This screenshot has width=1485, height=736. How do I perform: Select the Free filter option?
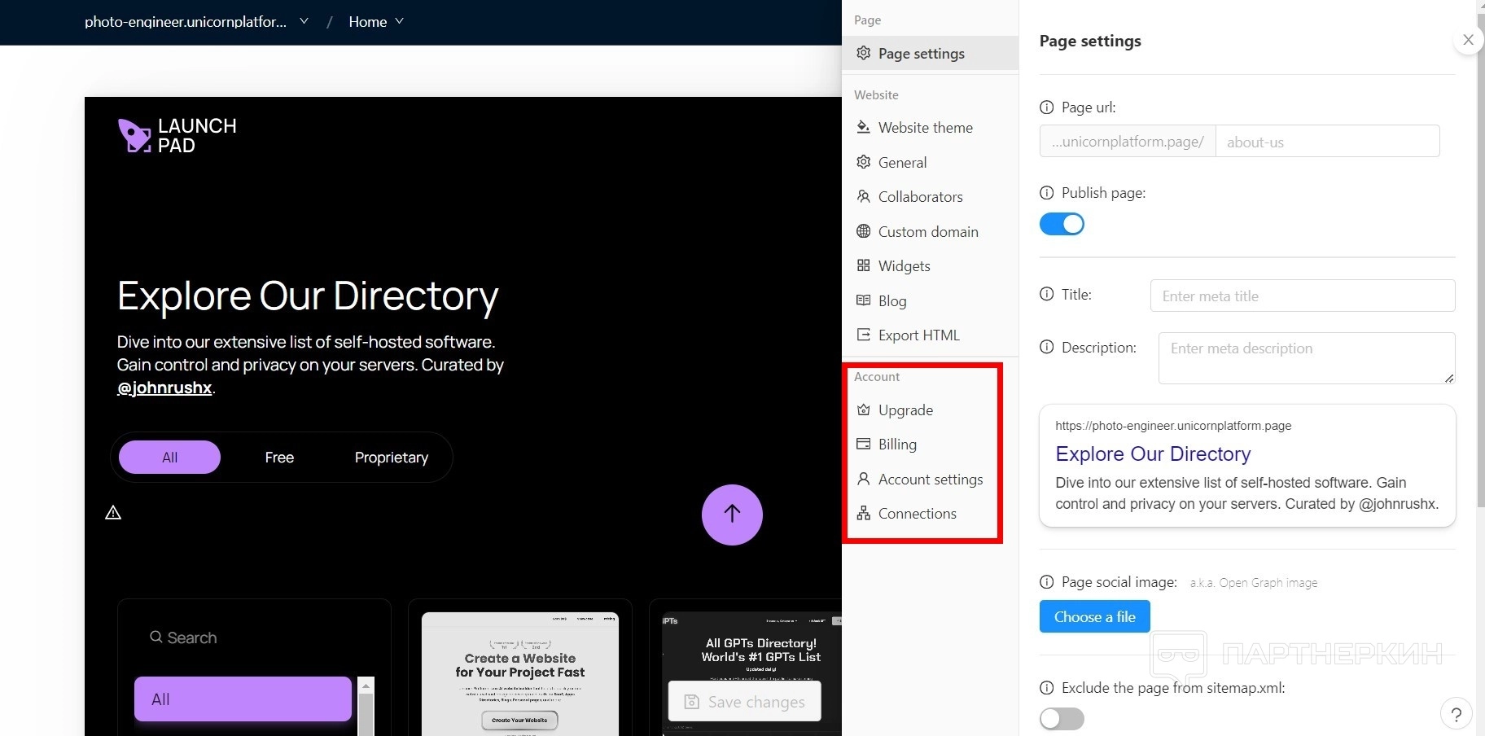point(279,458)
